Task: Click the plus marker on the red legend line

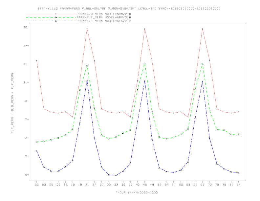Action: tap(56, 14)
